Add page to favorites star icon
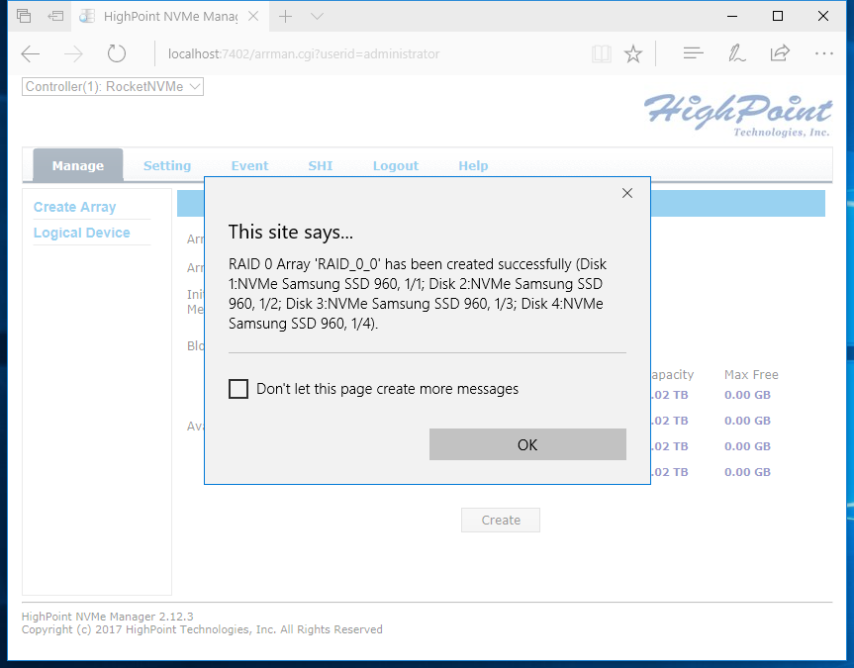 [633, 53]
